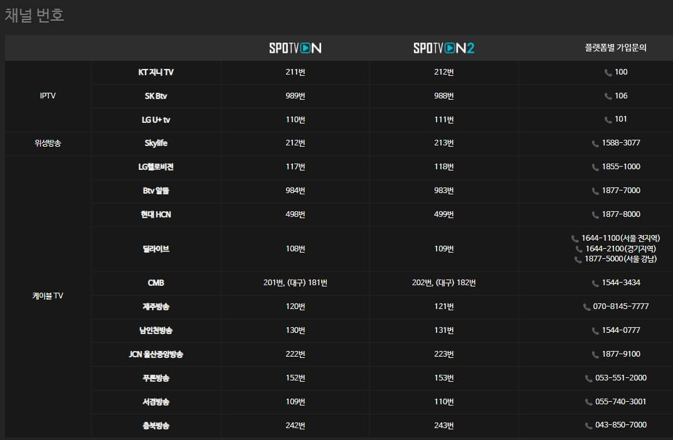Click phone icon beside 055-740-3001

[x=589, y=402]
